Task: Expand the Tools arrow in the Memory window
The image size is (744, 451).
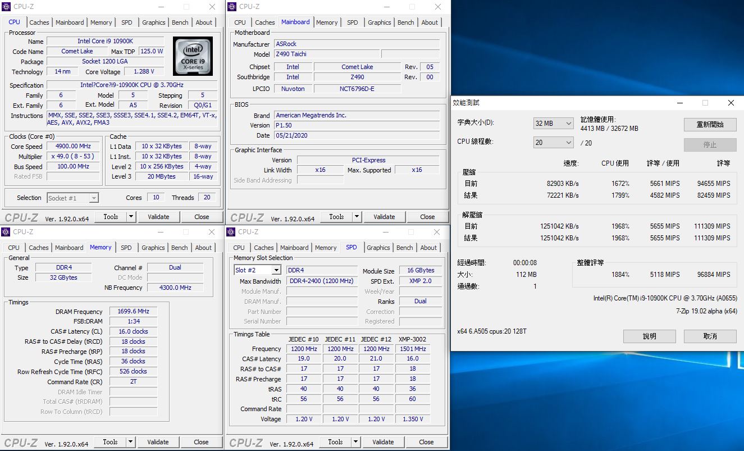Action: pyautogui.click(x=130, y=442)
